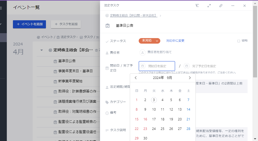Image resolution: width=258 pixels, height=141 pixels.
Task: Click the 備考 info icon
Action: tap(107, 113)
